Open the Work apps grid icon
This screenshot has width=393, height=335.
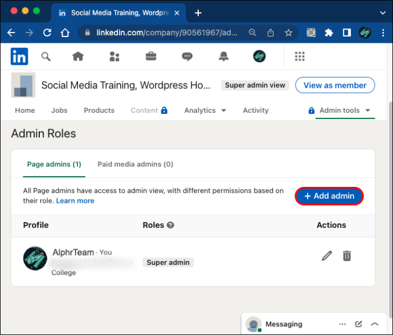300,56
